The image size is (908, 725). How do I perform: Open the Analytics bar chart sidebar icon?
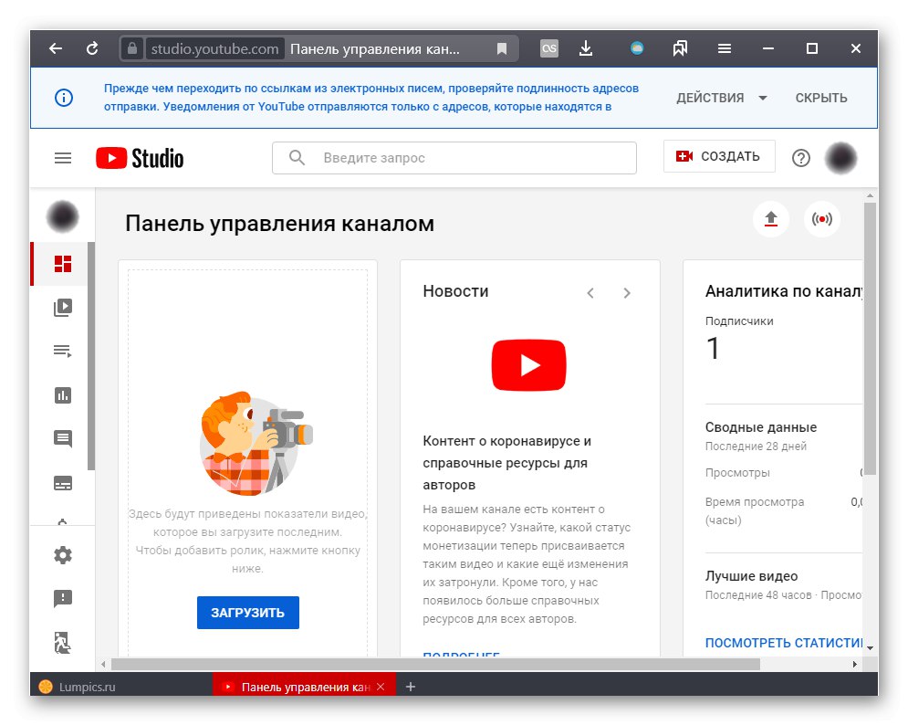(x=63, y=395)
